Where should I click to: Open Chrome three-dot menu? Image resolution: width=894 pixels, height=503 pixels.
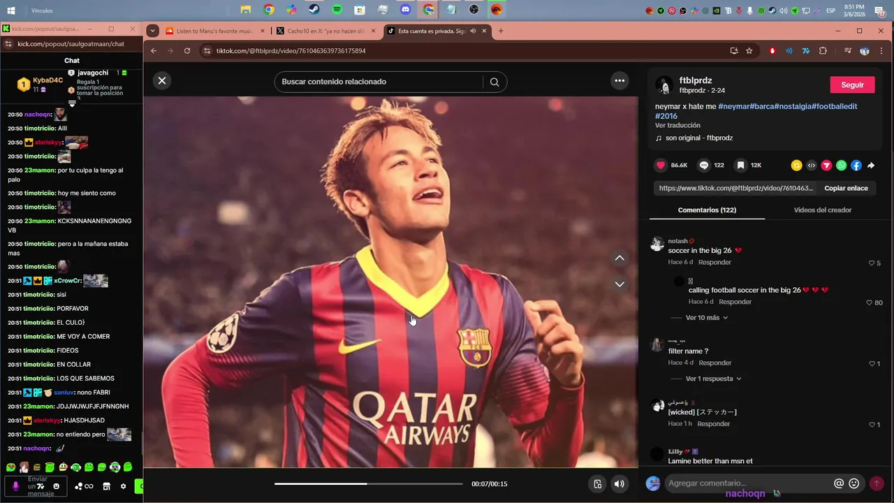coord(881,51)
